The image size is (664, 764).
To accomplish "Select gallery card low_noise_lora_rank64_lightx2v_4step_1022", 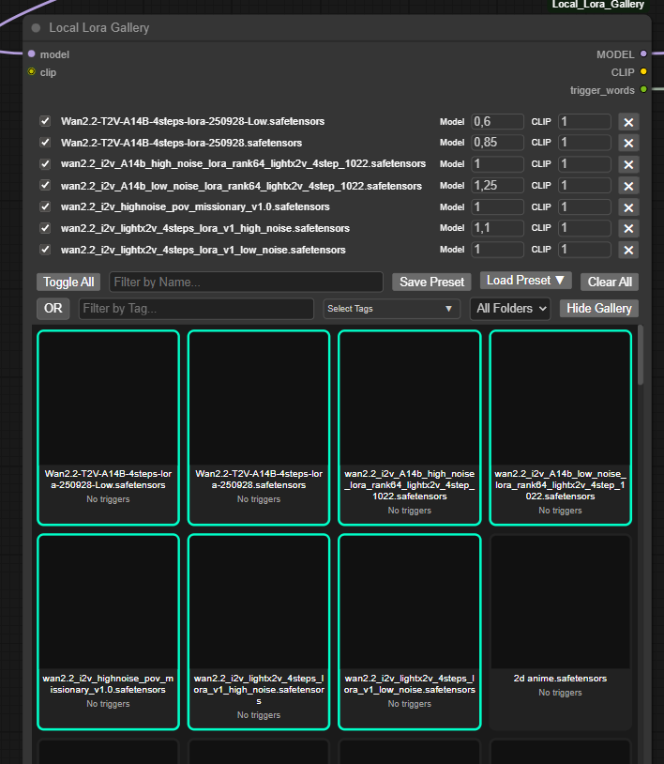I will pos(560,428).
